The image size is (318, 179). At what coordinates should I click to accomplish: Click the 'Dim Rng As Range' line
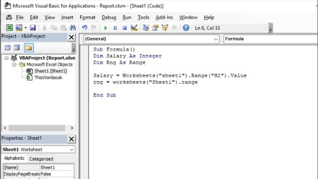pos(119,63)
